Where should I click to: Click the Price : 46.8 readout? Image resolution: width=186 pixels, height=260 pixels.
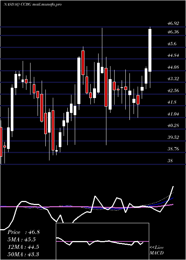point(23,232)
